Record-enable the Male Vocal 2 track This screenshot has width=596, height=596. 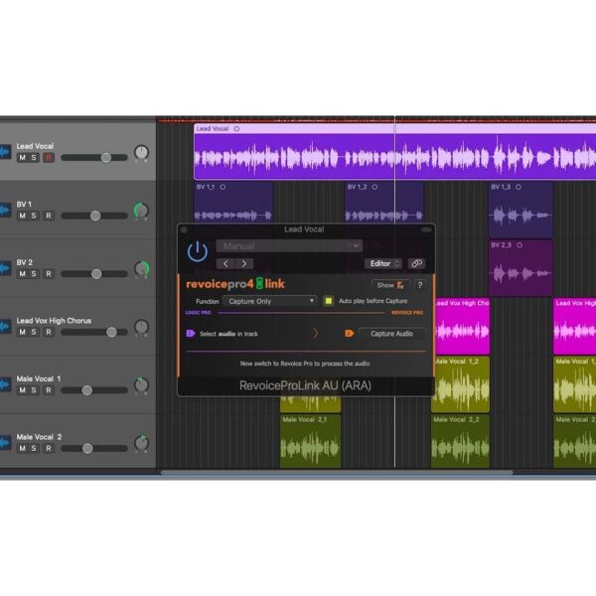click(x=49, y=449)
